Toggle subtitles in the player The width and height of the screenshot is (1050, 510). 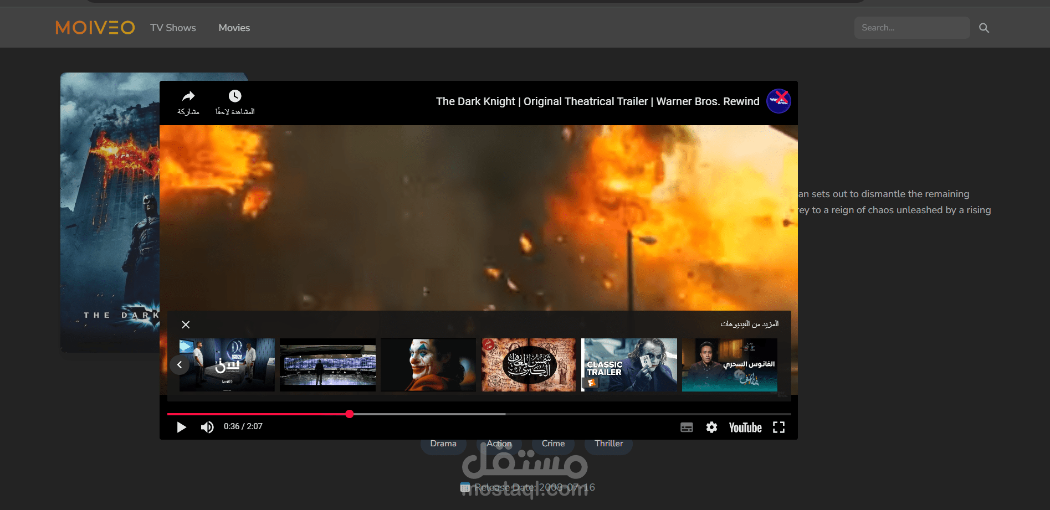[687, 427]
